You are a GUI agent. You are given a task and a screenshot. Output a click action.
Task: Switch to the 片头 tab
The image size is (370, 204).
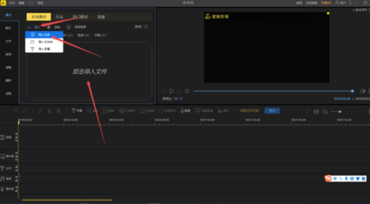coord(60,17)
